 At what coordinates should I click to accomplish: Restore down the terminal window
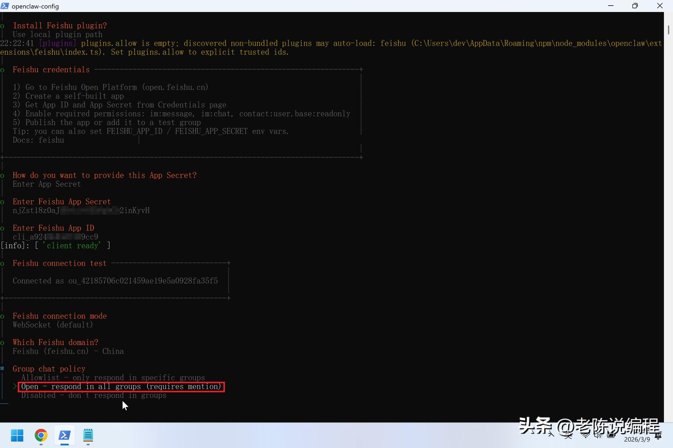tap(635, 6)
